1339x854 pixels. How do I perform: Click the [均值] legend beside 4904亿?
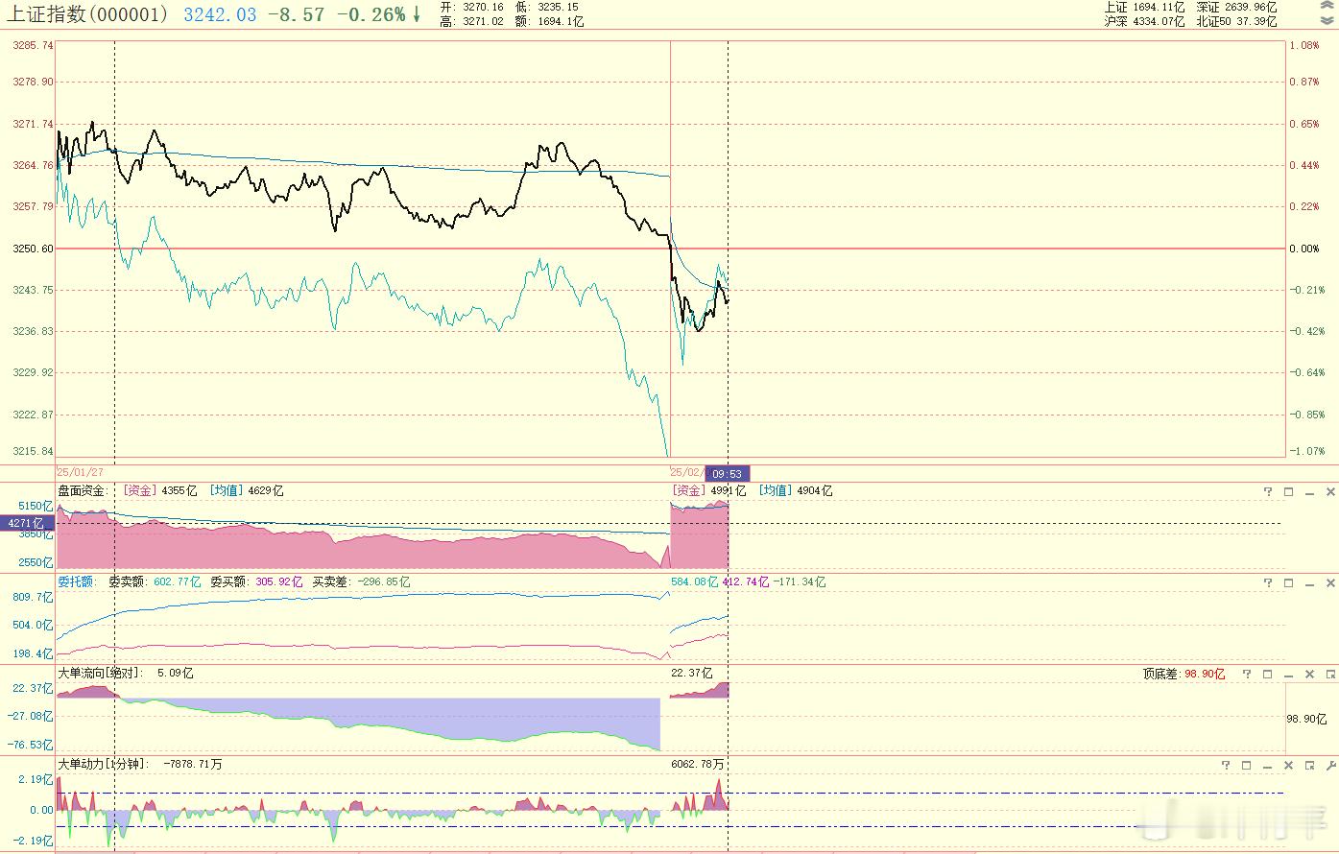click(x=775, y=490)
